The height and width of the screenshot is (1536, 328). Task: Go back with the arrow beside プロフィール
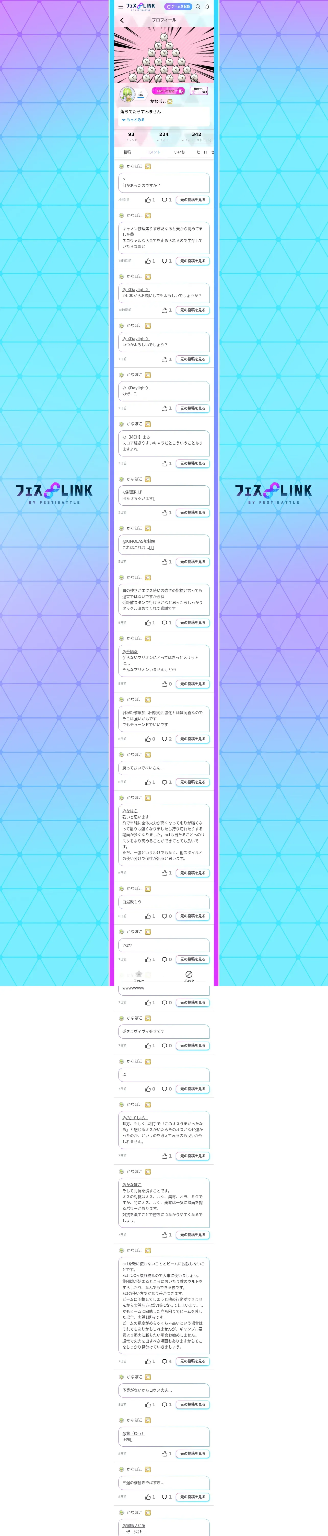[x=122, y=20]
